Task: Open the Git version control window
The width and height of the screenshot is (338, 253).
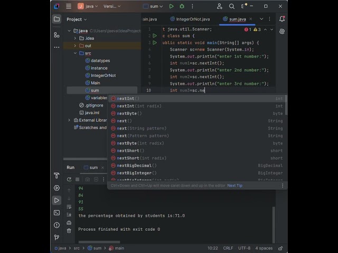Action: tap(57, 237)
